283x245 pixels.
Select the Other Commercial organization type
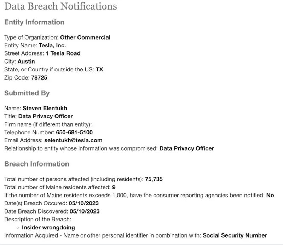click(85, 37)
